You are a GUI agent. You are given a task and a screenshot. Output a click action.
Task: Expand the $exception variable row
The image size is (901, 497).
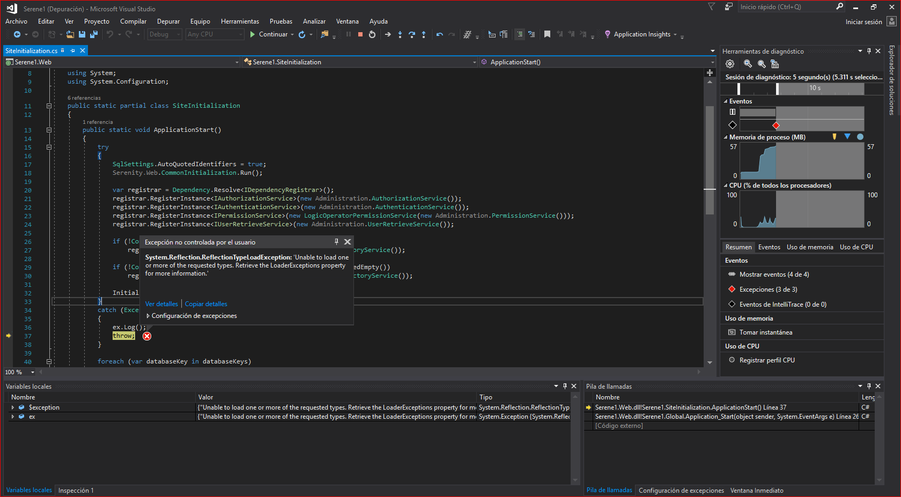13,407
